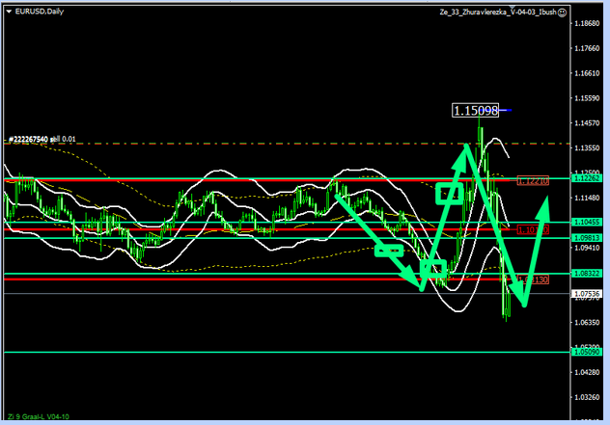This screenshot has height=425, width=610.
Task: Select the highest green rectangle marker
Action: point(449,193)
